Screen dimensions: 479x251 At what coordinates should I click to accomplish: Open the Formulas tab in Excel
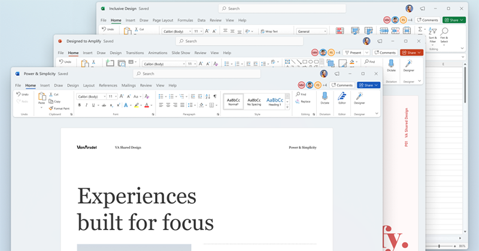pyautogui.click(x=185, y=20)
